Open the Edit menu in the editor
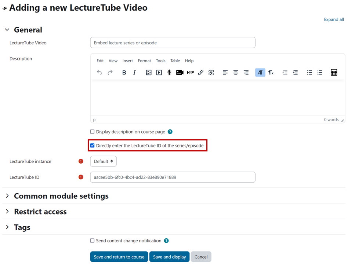Image resolution: width=351 pixels, height=264 pixels. pos(100,61)
